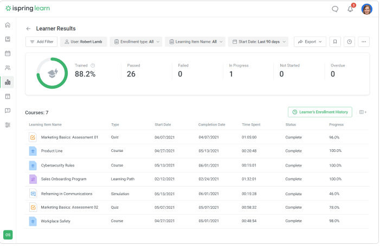Click the bookmark save report icon
This screenshot has width=380, height=246.
tap(335, 42)
